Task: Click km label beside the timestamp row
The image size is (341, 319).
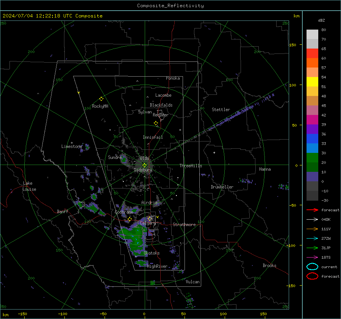Action: 296,16
